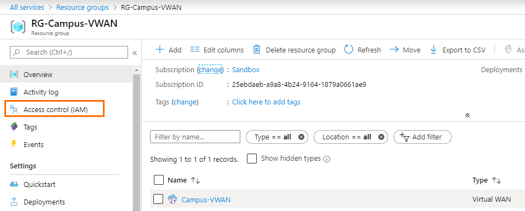Tick the select-all checkbox in Name header

tap(158, 180)
